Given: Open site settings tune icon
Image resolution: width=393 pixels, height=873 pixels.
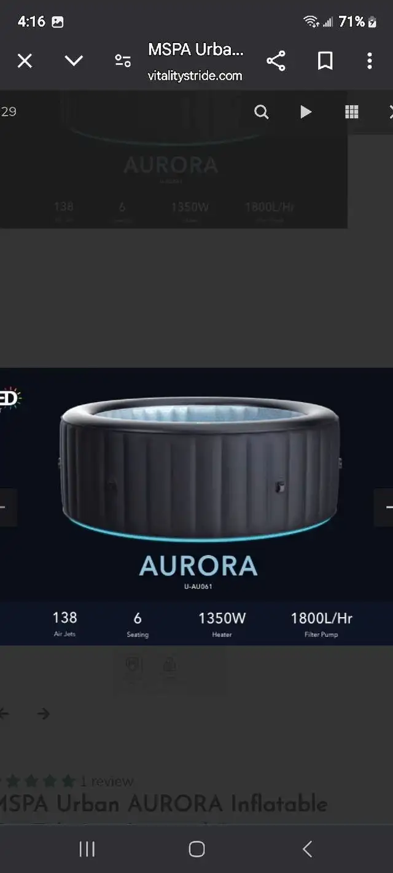Looking at the screenshot, I should tap(123, 61).
